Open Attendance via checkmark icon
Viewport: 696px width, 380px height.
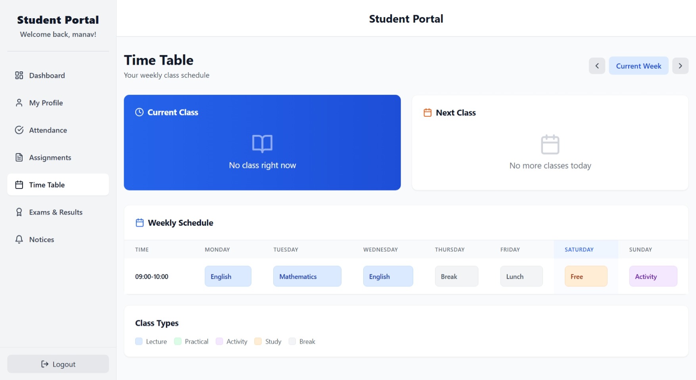coord(19,130)
